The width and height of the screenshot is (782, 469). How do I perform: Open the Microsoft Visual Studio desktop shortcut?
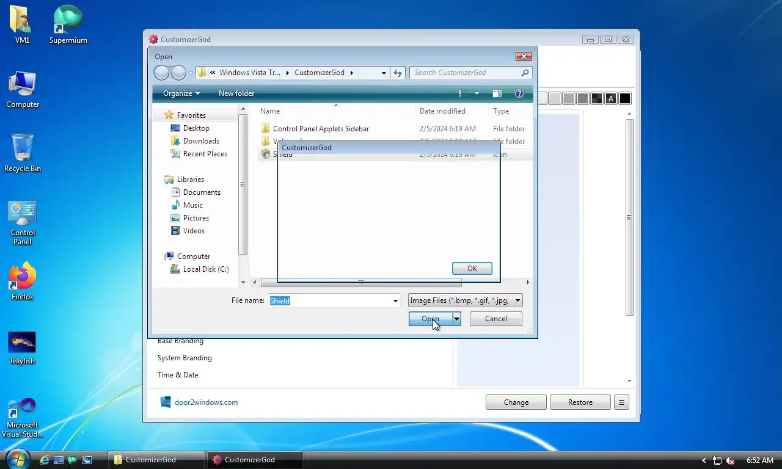(23, 418)
